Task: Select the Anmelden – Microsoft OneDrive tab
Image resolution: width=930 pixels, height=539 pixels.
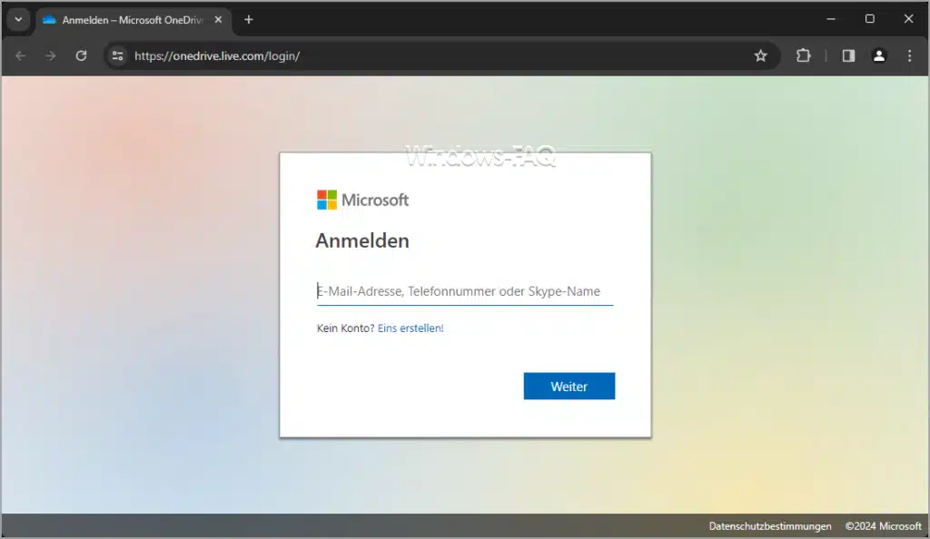Action: (133, 20)
